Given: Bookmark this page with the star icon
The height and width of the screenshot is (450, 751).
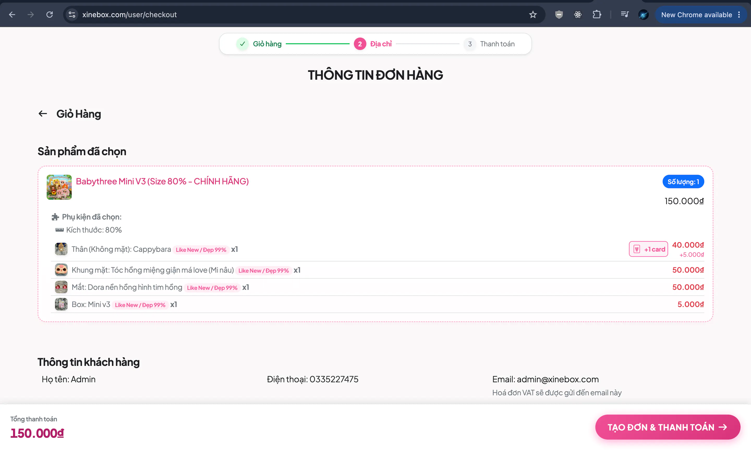Looking at the screenshot, I should tap(533, 15).
